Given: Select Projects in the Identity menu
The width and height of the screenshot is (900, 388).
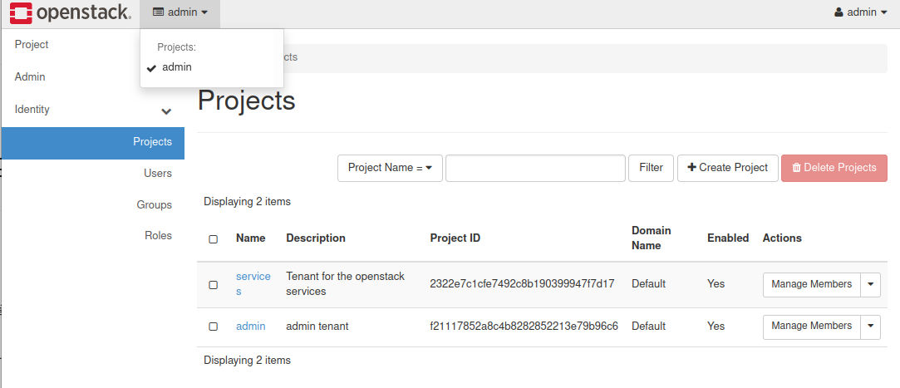Looking at the screenshot, I should tap(92, 142).
